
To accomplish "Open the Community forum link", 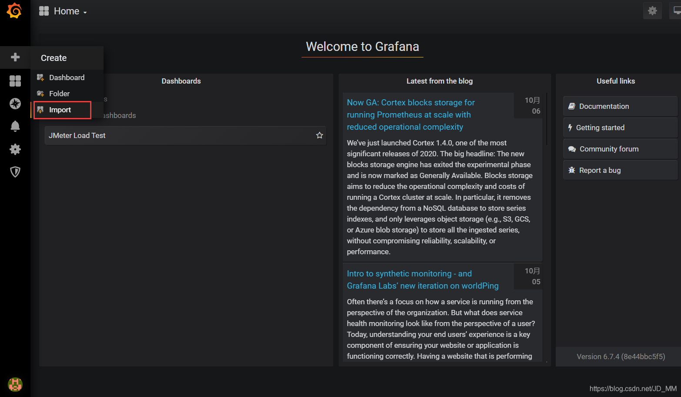I will pos(620,149).
